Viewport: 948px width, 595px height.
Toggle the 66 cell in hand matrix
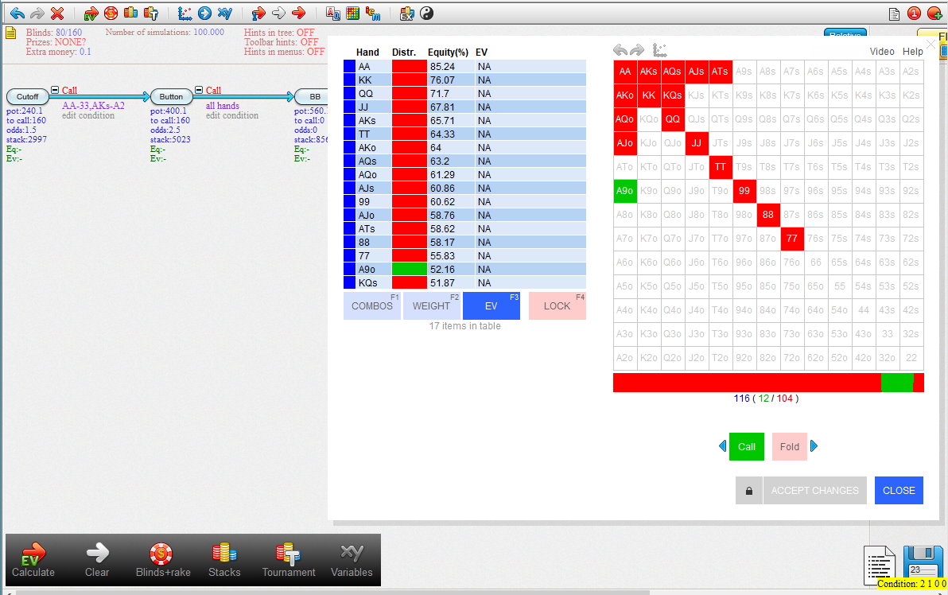tap(816, 262)
